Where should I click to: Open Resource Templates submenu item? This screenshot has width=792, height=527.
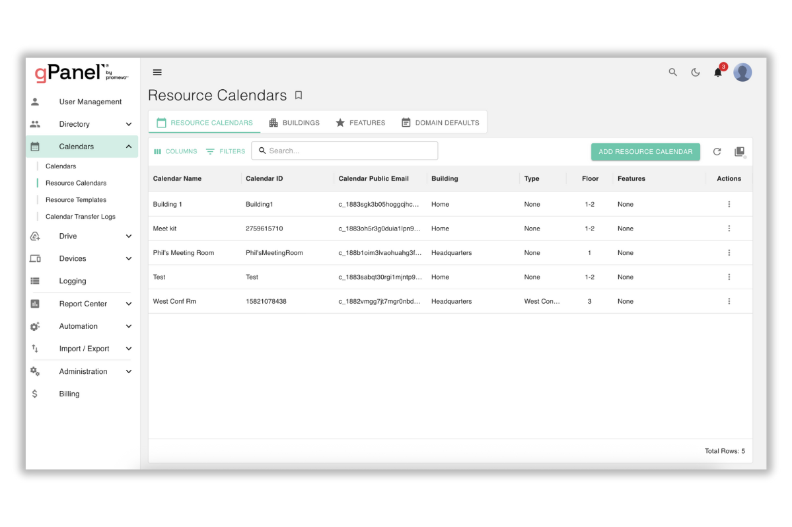tap(76, 200)
